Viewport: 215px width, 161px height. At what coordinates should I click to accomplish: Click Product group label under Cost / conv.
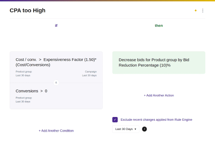click(24, 72)
